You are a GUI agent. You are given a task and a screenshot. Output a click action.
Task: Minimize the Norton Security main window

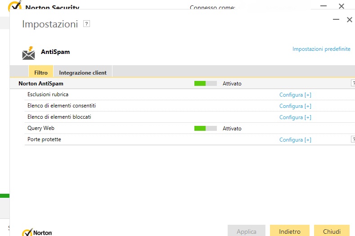pyautogui.click(x=324, y=6)
